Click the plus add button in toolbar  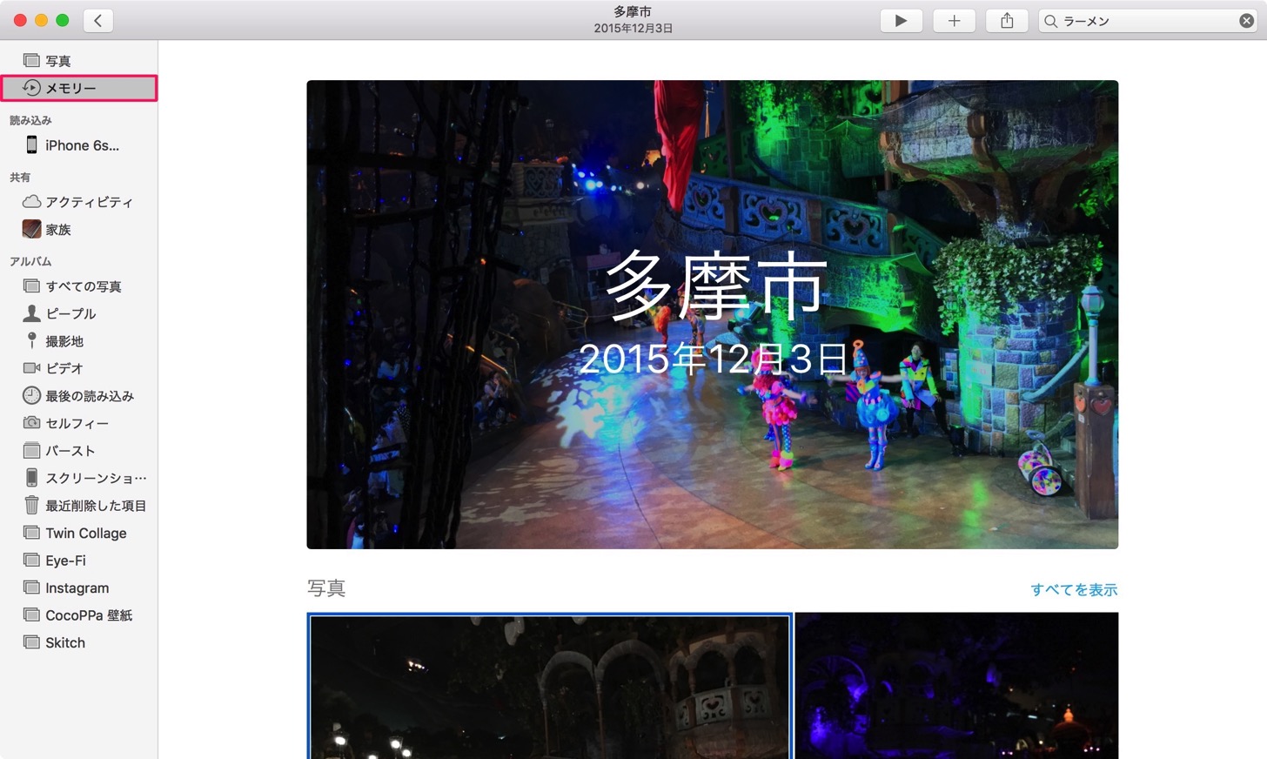coord(954,21)
